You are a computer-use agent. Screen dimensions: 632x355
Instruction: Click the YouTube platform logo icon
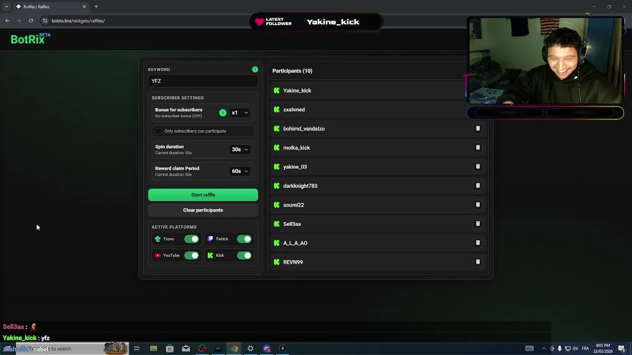tap(158, 255)
